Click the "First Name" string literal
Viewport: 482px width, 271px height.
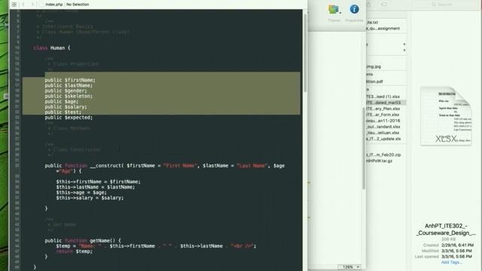180,166
